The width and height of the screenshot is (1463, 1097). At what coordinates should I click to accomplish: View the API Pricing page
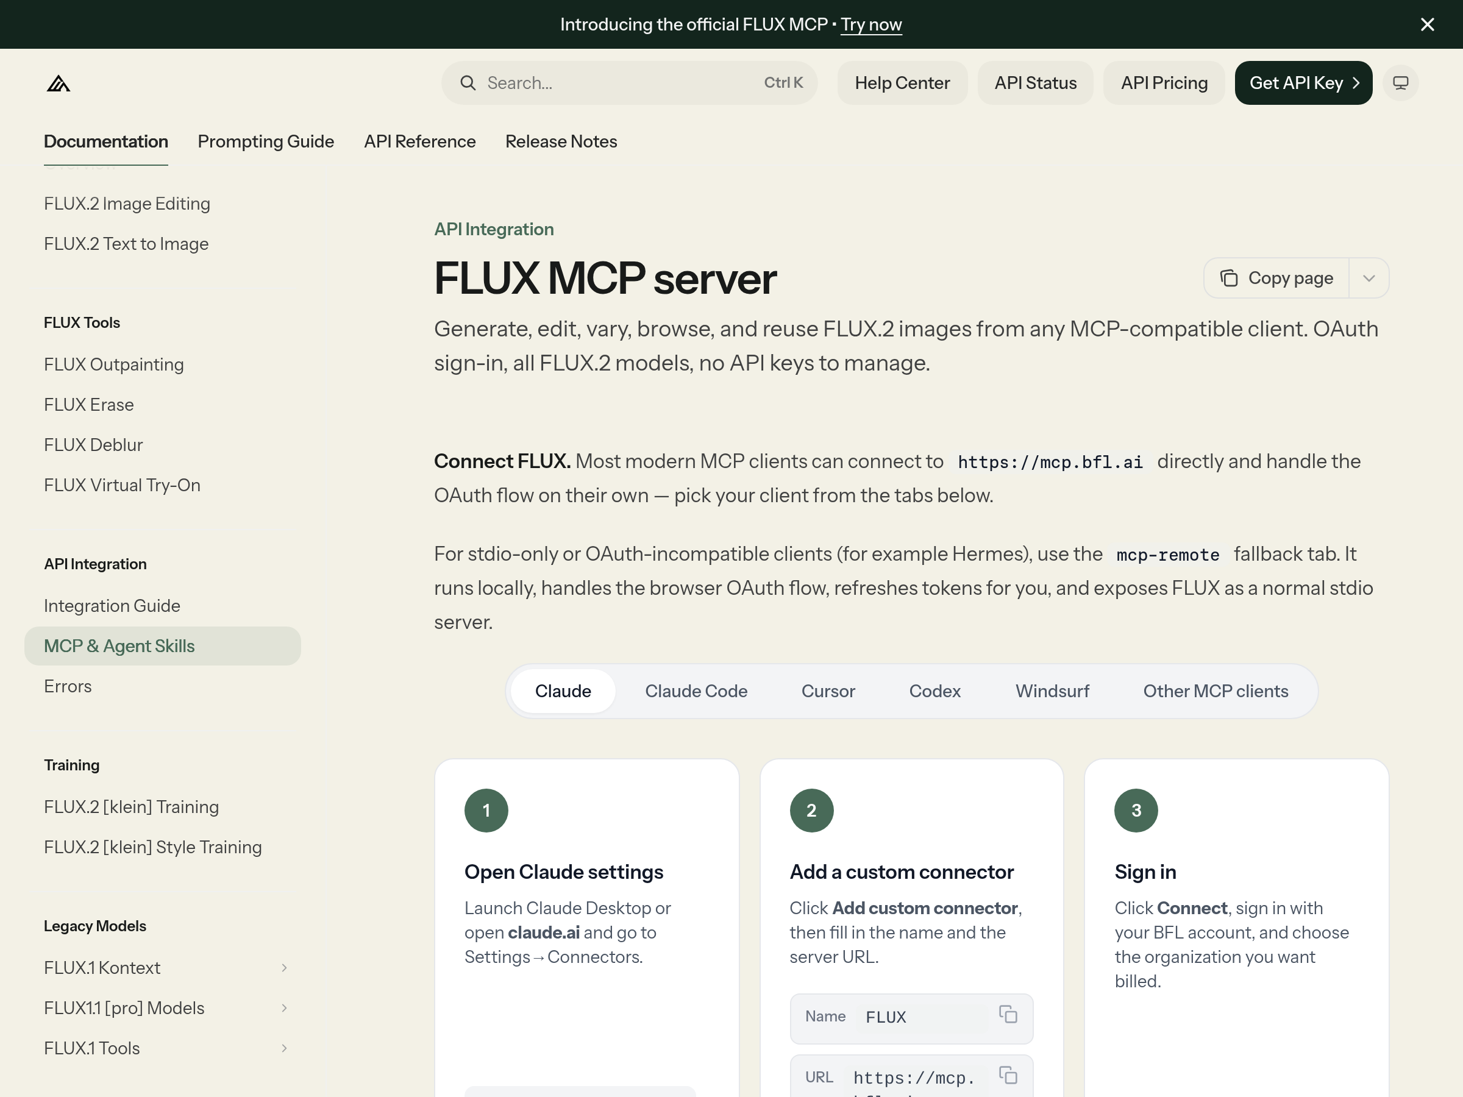coord(1164,83)
